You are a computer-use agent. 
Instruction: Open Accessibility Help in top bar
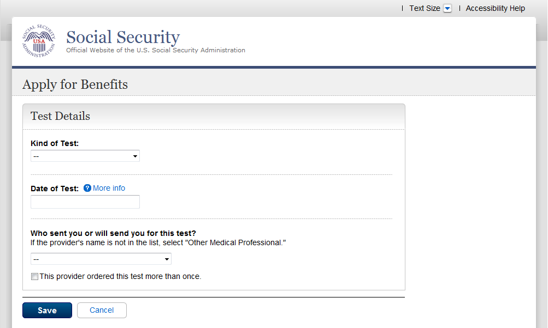[x=495, y=9]
